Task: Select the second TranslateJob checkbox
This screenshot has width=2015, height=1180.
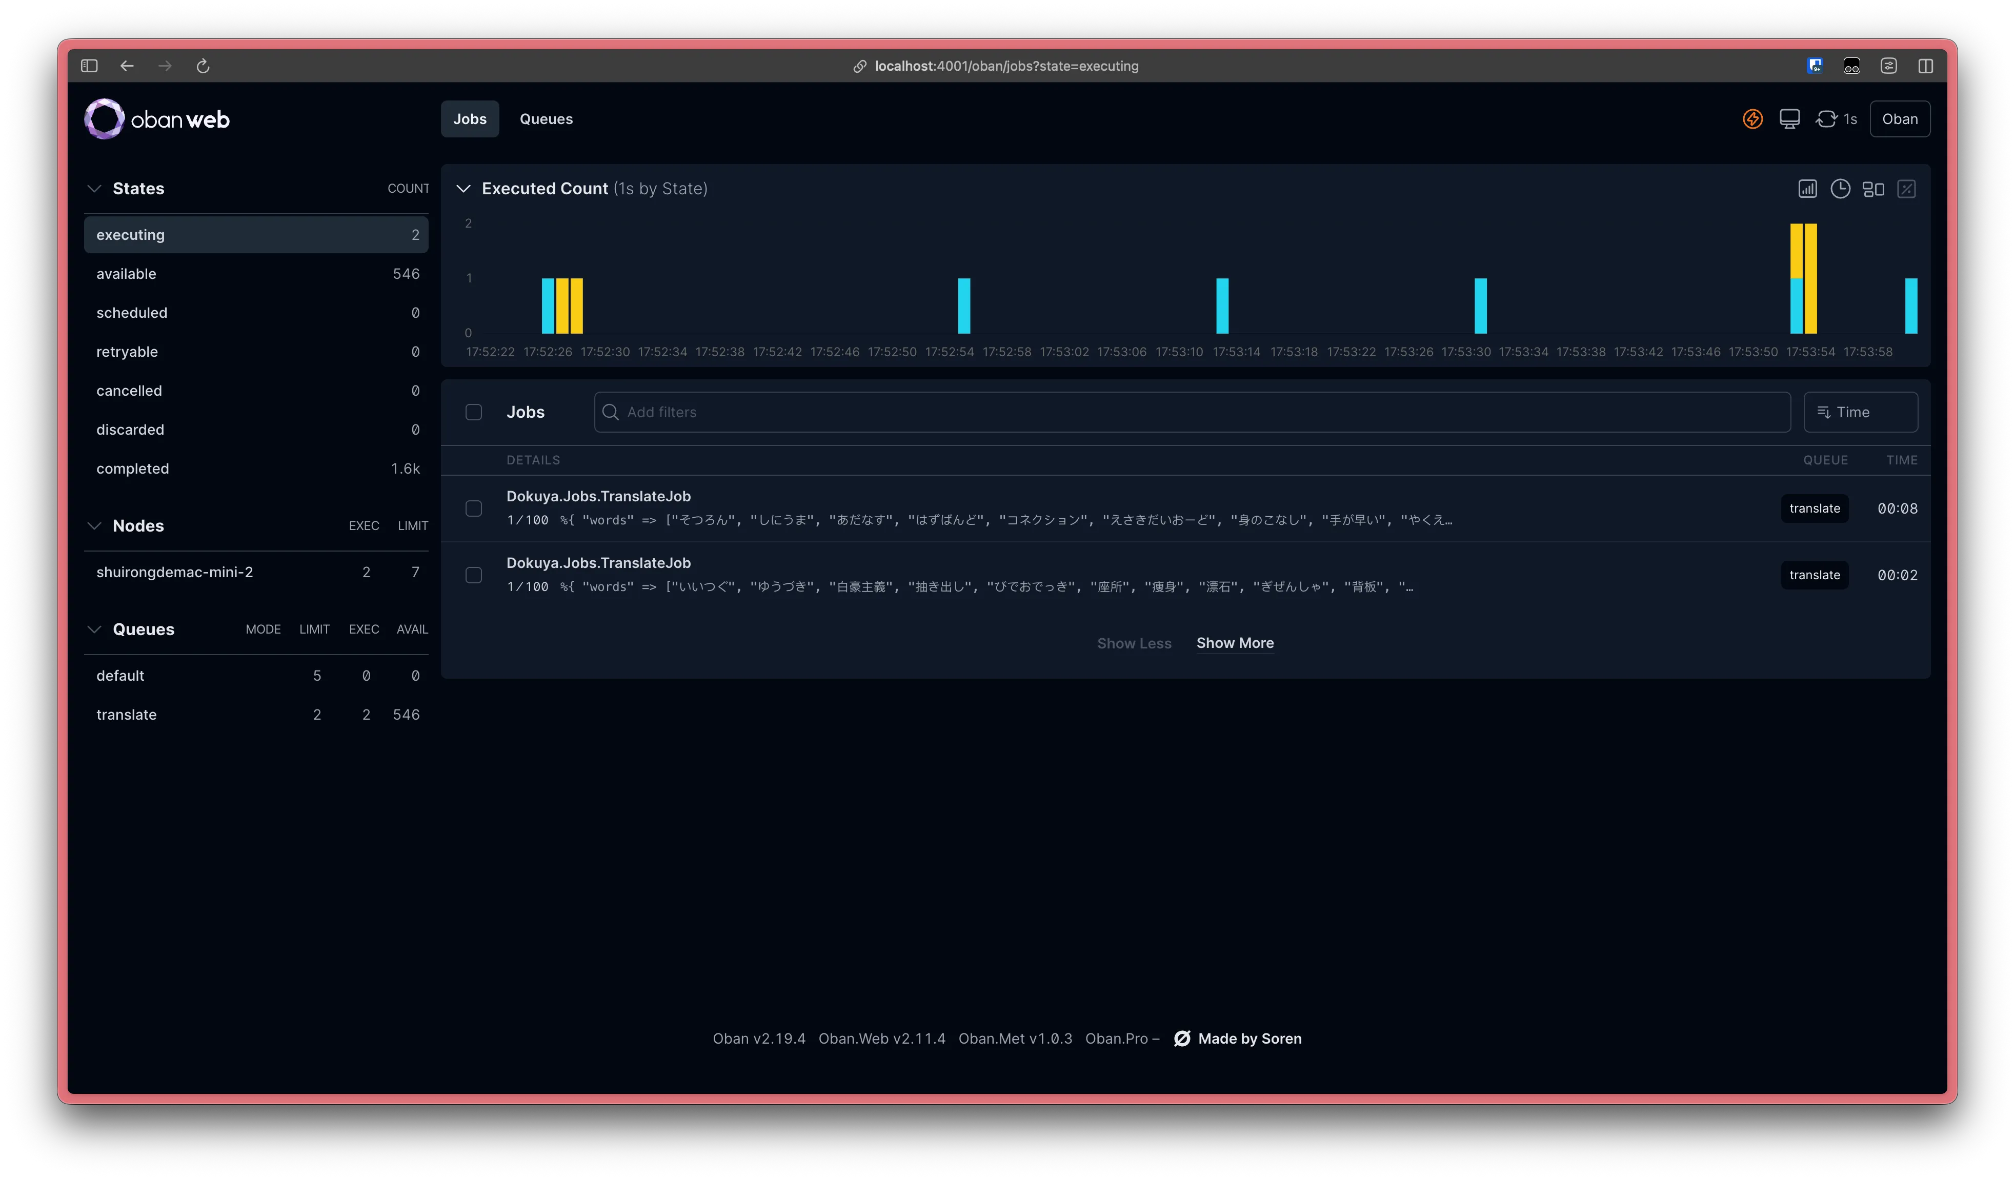Action: (x=473, y=576)
